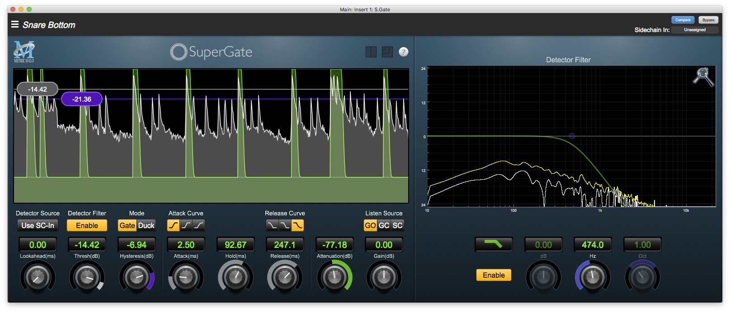Viewport: 730px width, 312px height.
Task: Click the Hysteresis(dB) value field showing -6.94
Action: 137,245
